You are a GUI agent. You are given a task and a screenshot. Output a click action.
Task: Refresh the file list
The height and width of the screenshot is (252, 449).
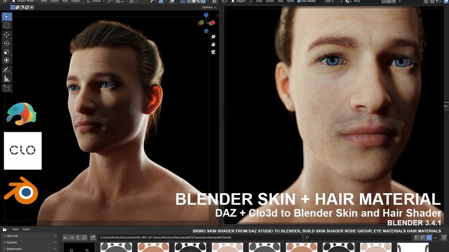(84, 237)
